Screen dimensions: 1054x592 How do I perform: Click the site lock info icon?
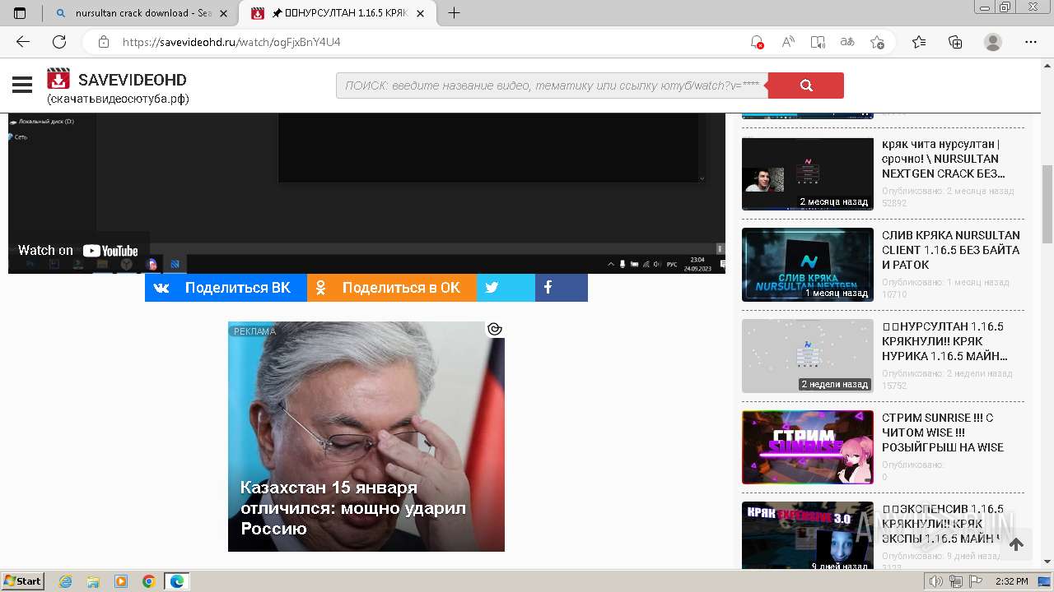104,42
